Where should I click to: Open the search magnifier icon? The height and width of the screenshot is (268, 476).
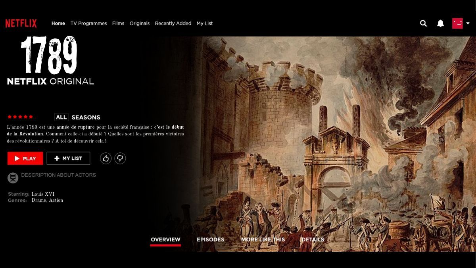pyautogui.click(x=423, y=23)
